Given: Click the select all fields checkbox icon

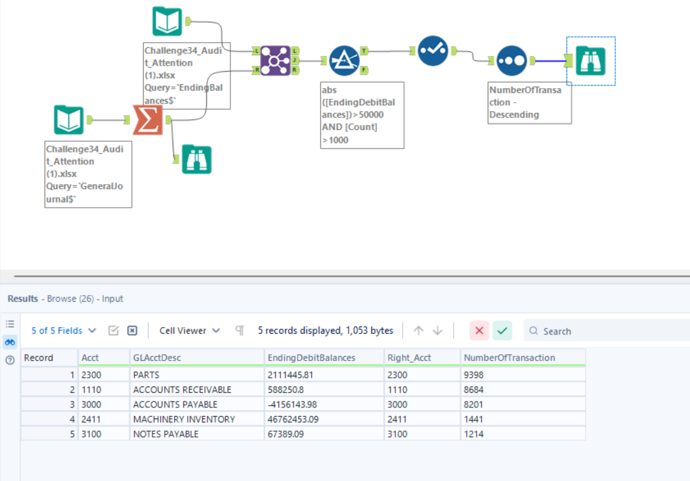Looking at the screenshot, I should [114, 331].
